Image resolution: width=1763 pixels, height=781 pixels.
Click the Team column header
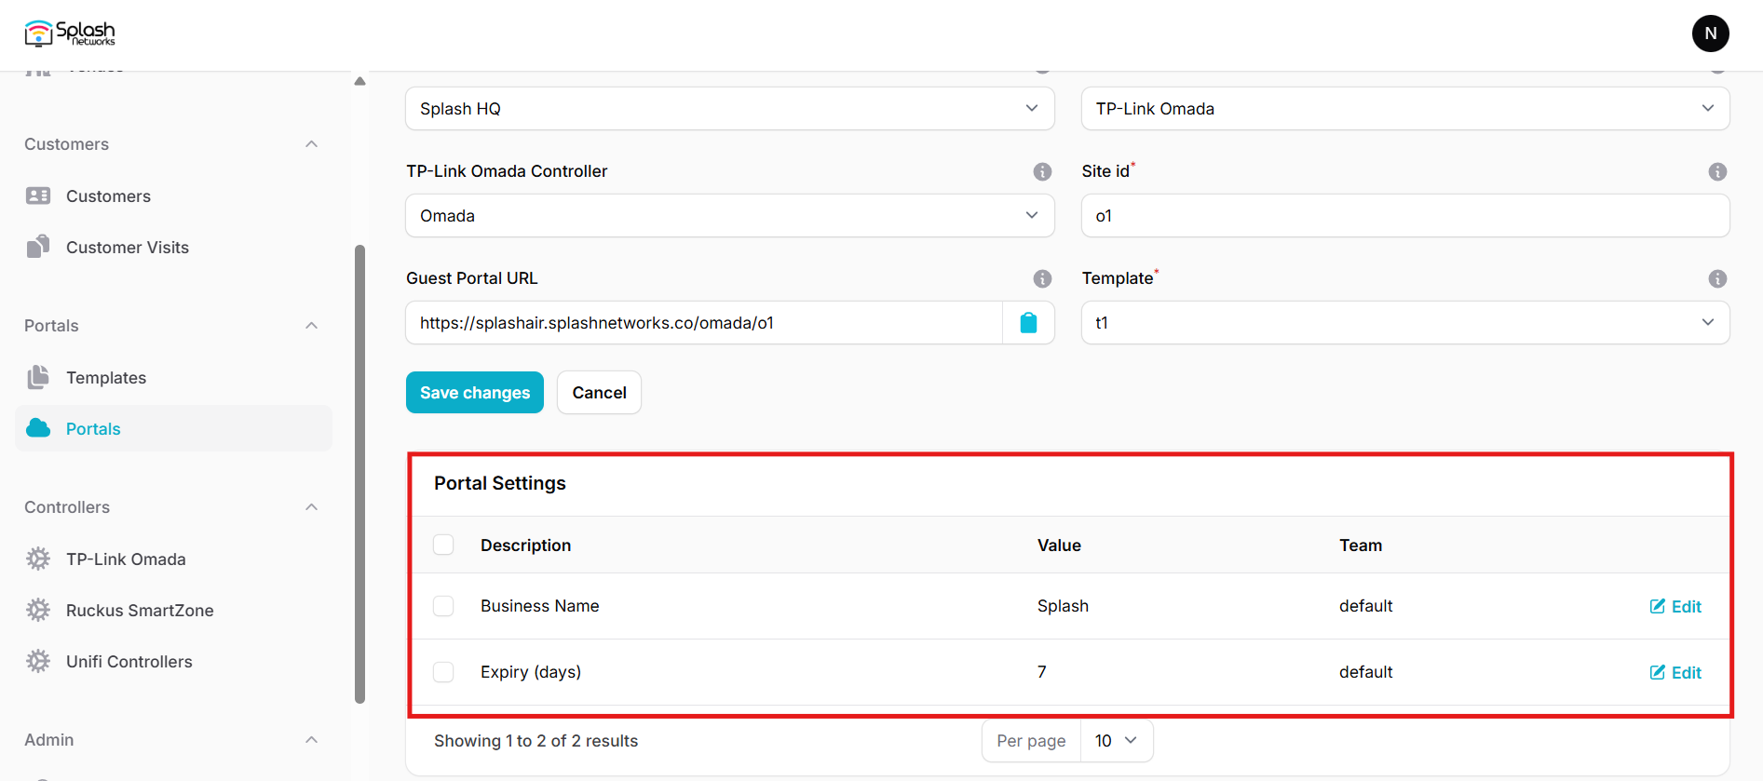1361,545
